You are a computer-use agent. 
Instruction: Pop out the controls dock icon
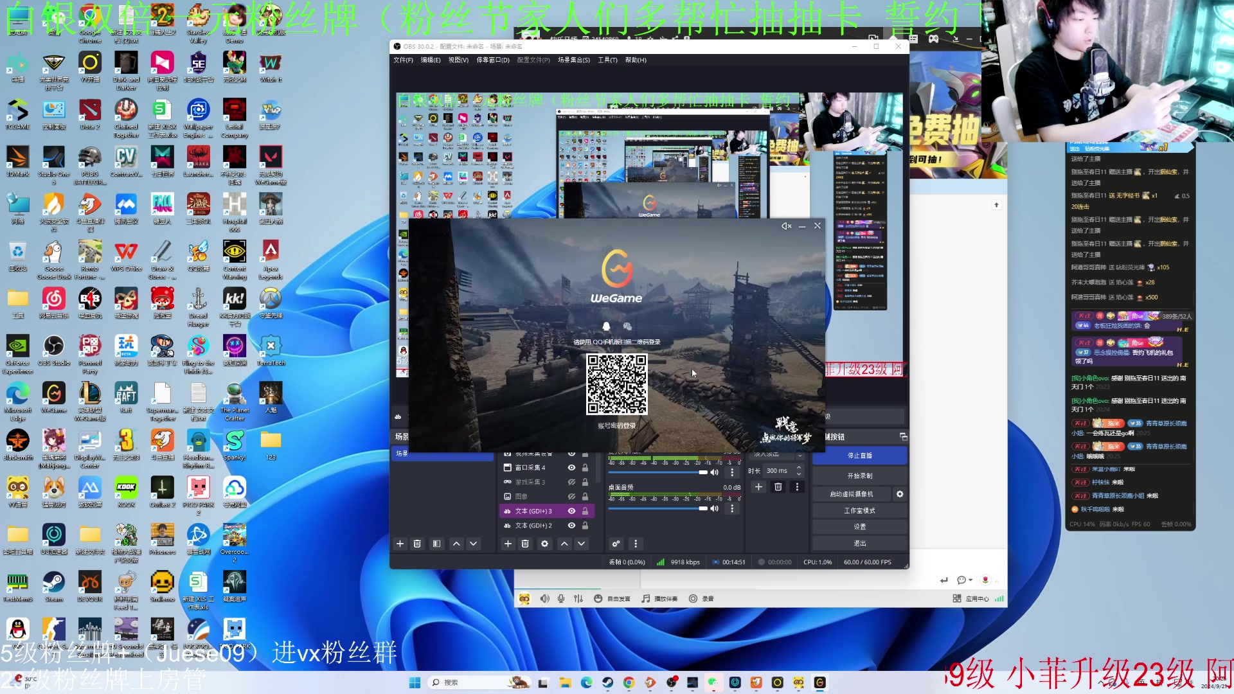tap(903, 437)
